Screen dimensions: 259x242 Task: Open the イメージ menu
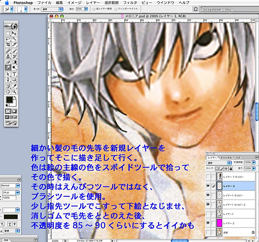click(74, 3)
